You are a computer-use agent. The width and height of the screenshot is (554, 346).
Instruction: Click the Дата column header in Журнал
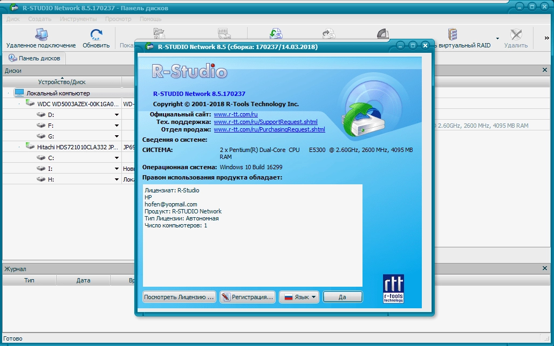click(84, 280)
